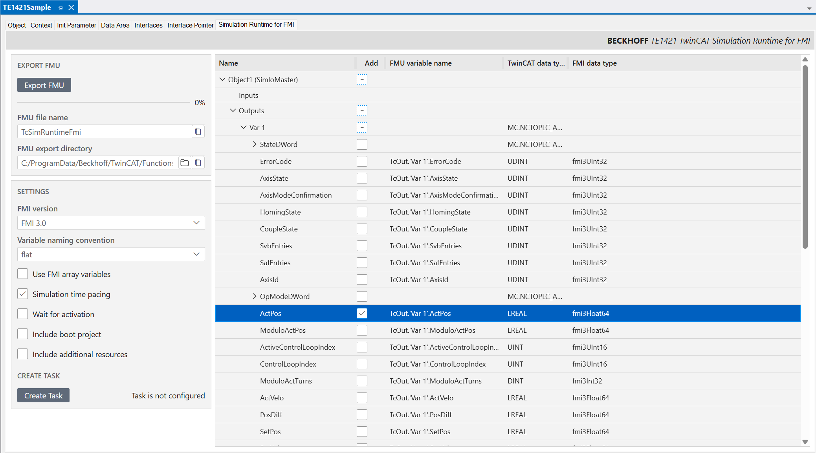Expand the StateDWord node

[254, 144]
